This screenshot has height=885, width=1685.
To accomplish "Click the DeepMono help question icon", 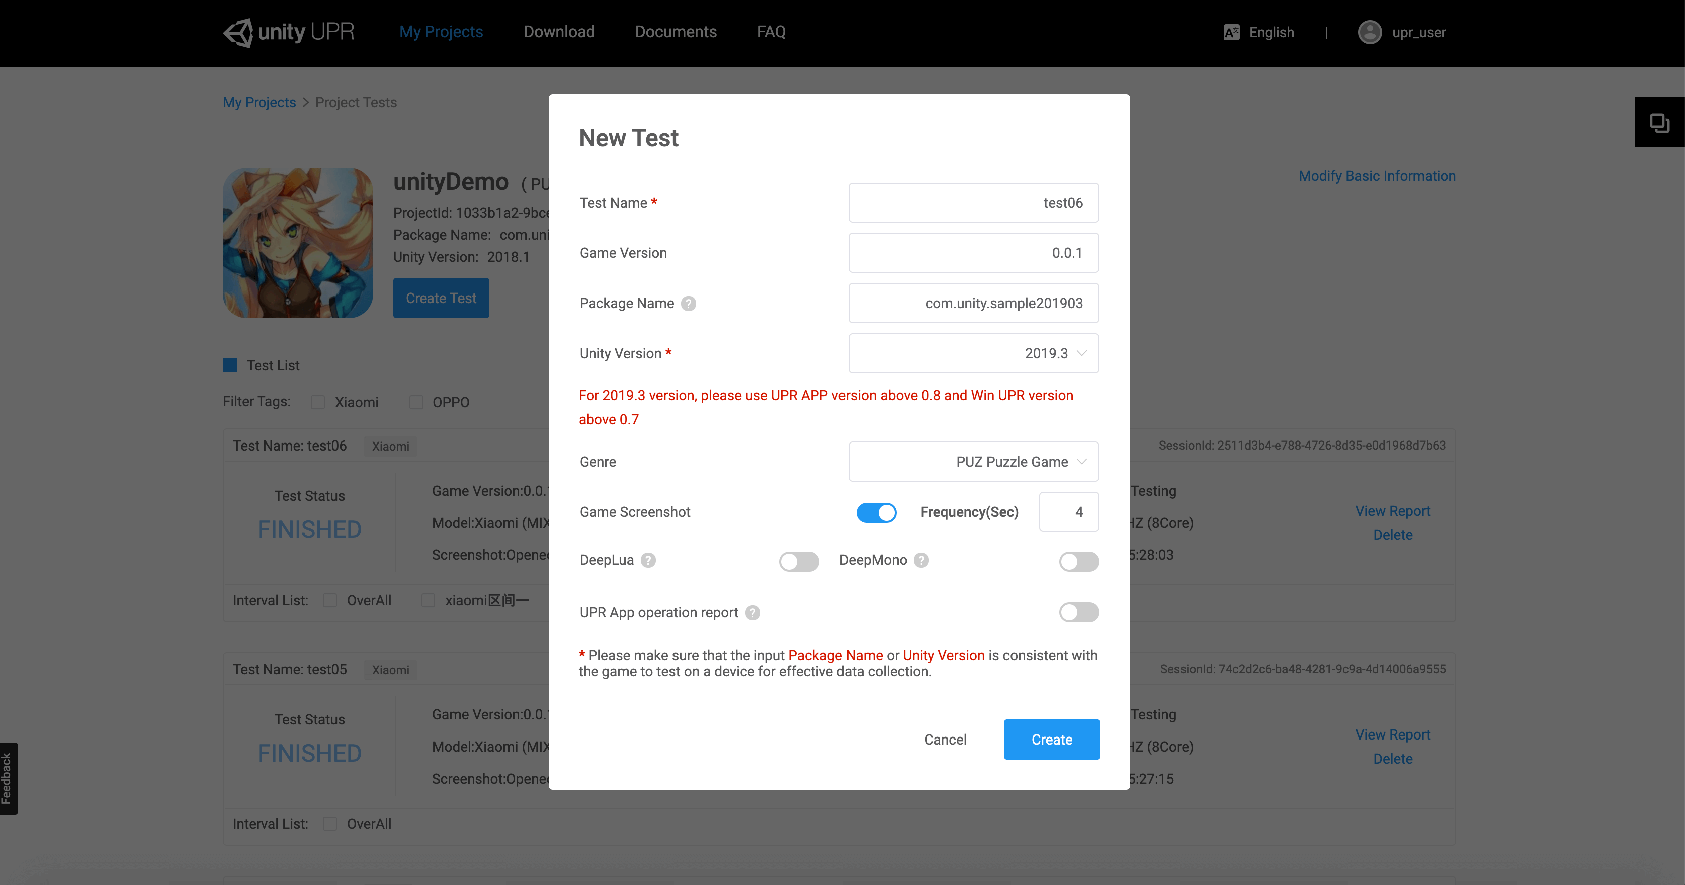I will point(921,560).
